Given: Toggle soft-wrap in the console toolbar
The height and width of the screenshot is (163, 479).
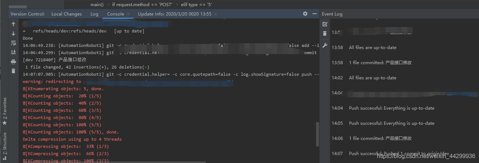Looking at the screenshot, I should click(x=13, y=43).
